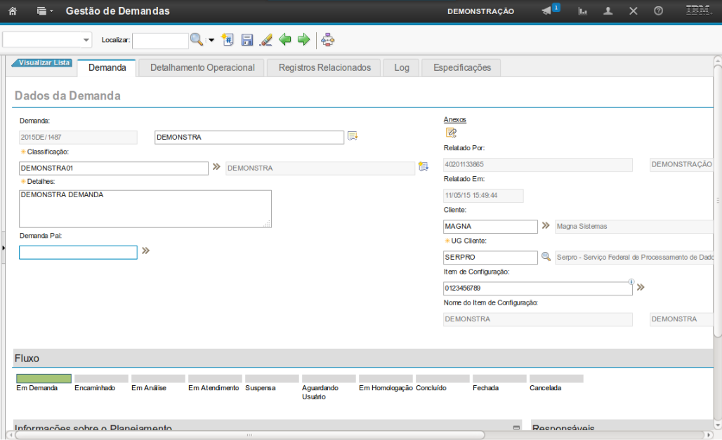Screen dimensions: 722x440
Task: Open the query dropdown at toolbar left
Action: [86, 41]
